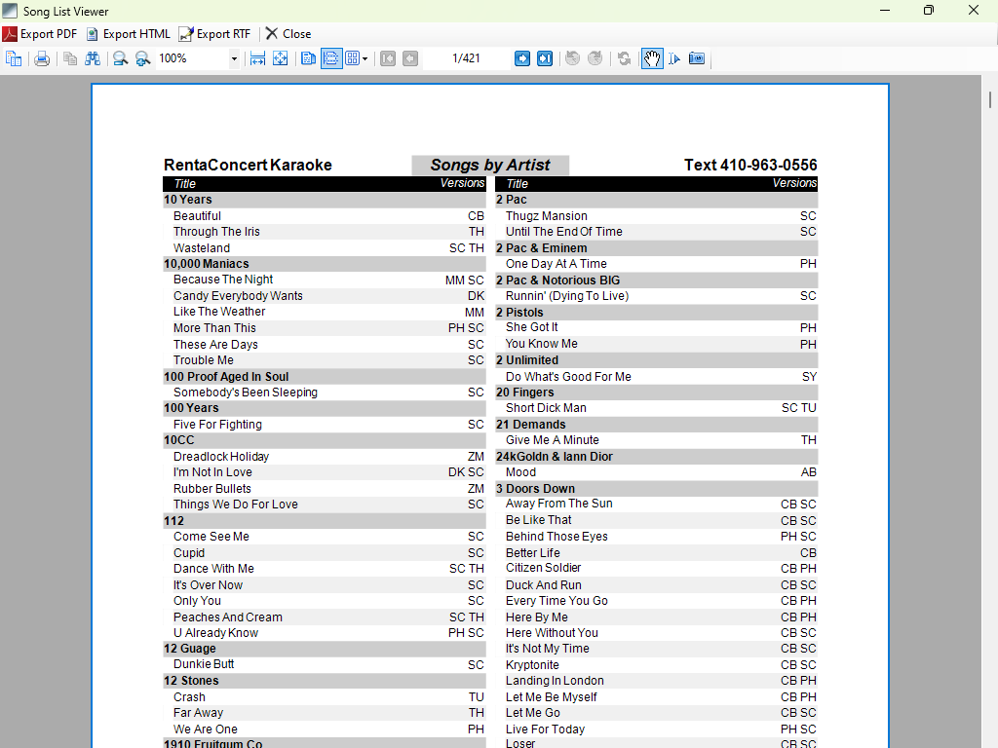Viewport: 998px width, 748px height.
Task: Fit page to width icon
Action: (x=257, y=58)
